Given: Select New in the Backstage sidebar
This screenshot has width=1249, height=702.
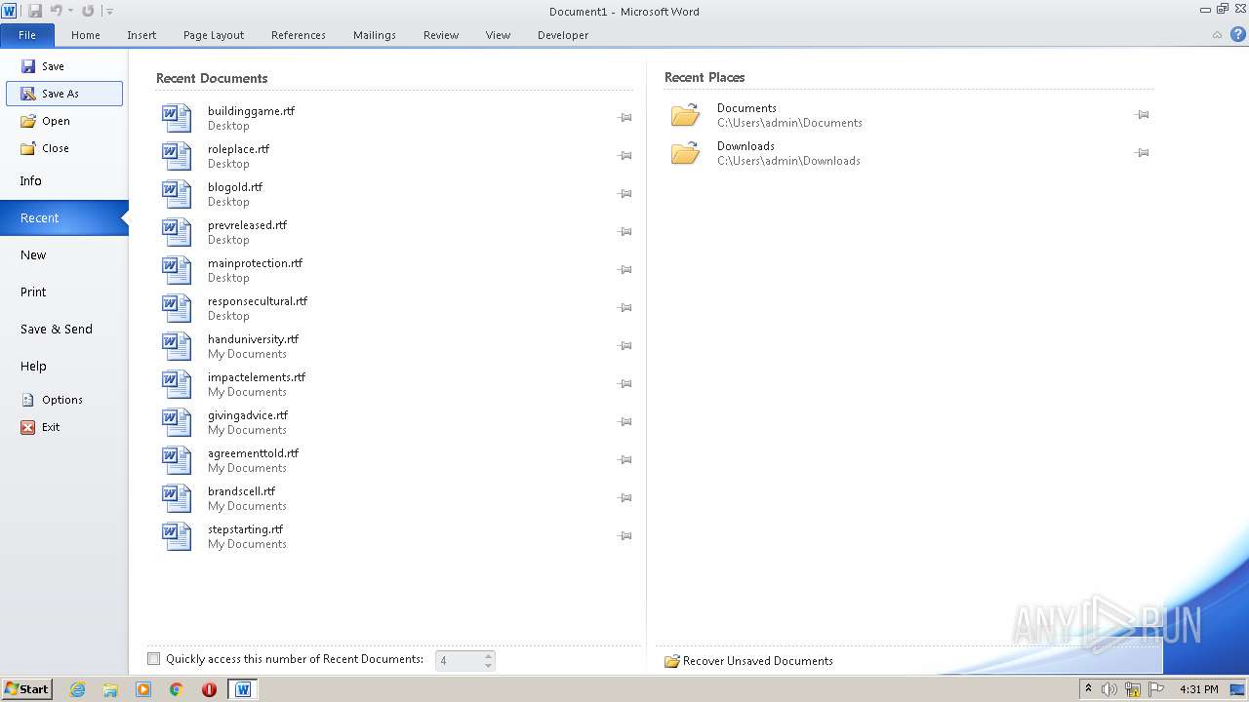Looking at the screenshot, I should (64, 255).
